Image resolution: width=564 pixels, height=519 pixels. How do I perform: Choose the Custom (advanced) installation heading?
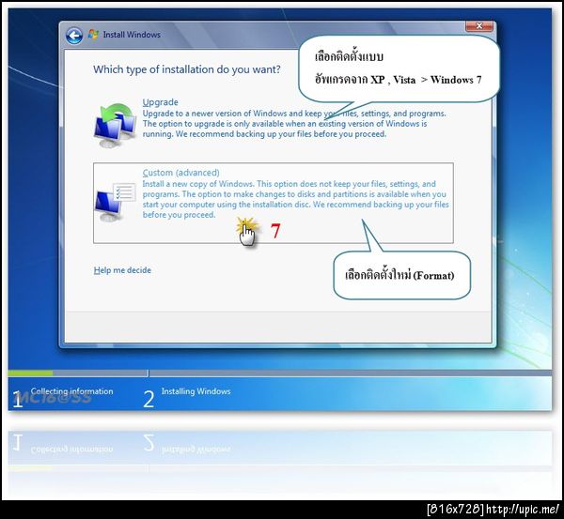click(180, 173)
